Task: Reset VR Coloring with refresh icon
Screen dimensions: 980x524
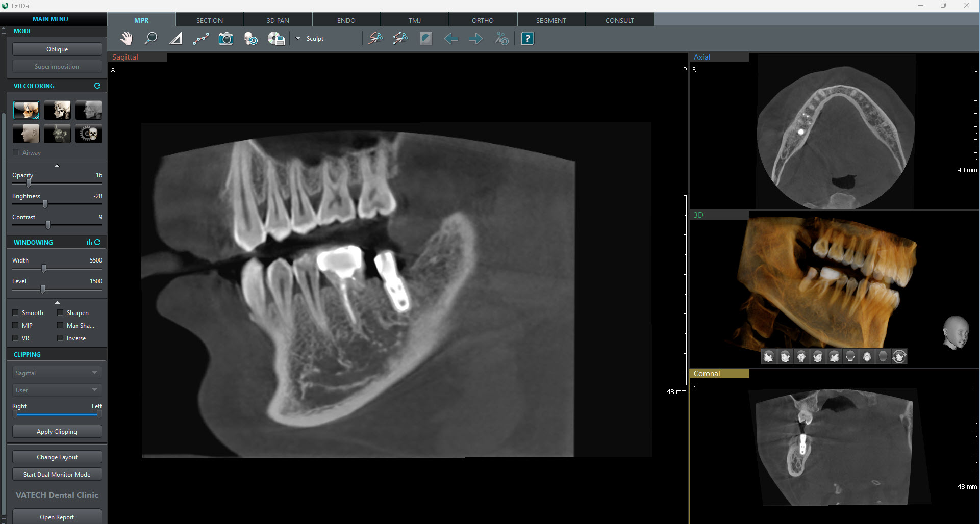Action: click(x=97, y=86)
